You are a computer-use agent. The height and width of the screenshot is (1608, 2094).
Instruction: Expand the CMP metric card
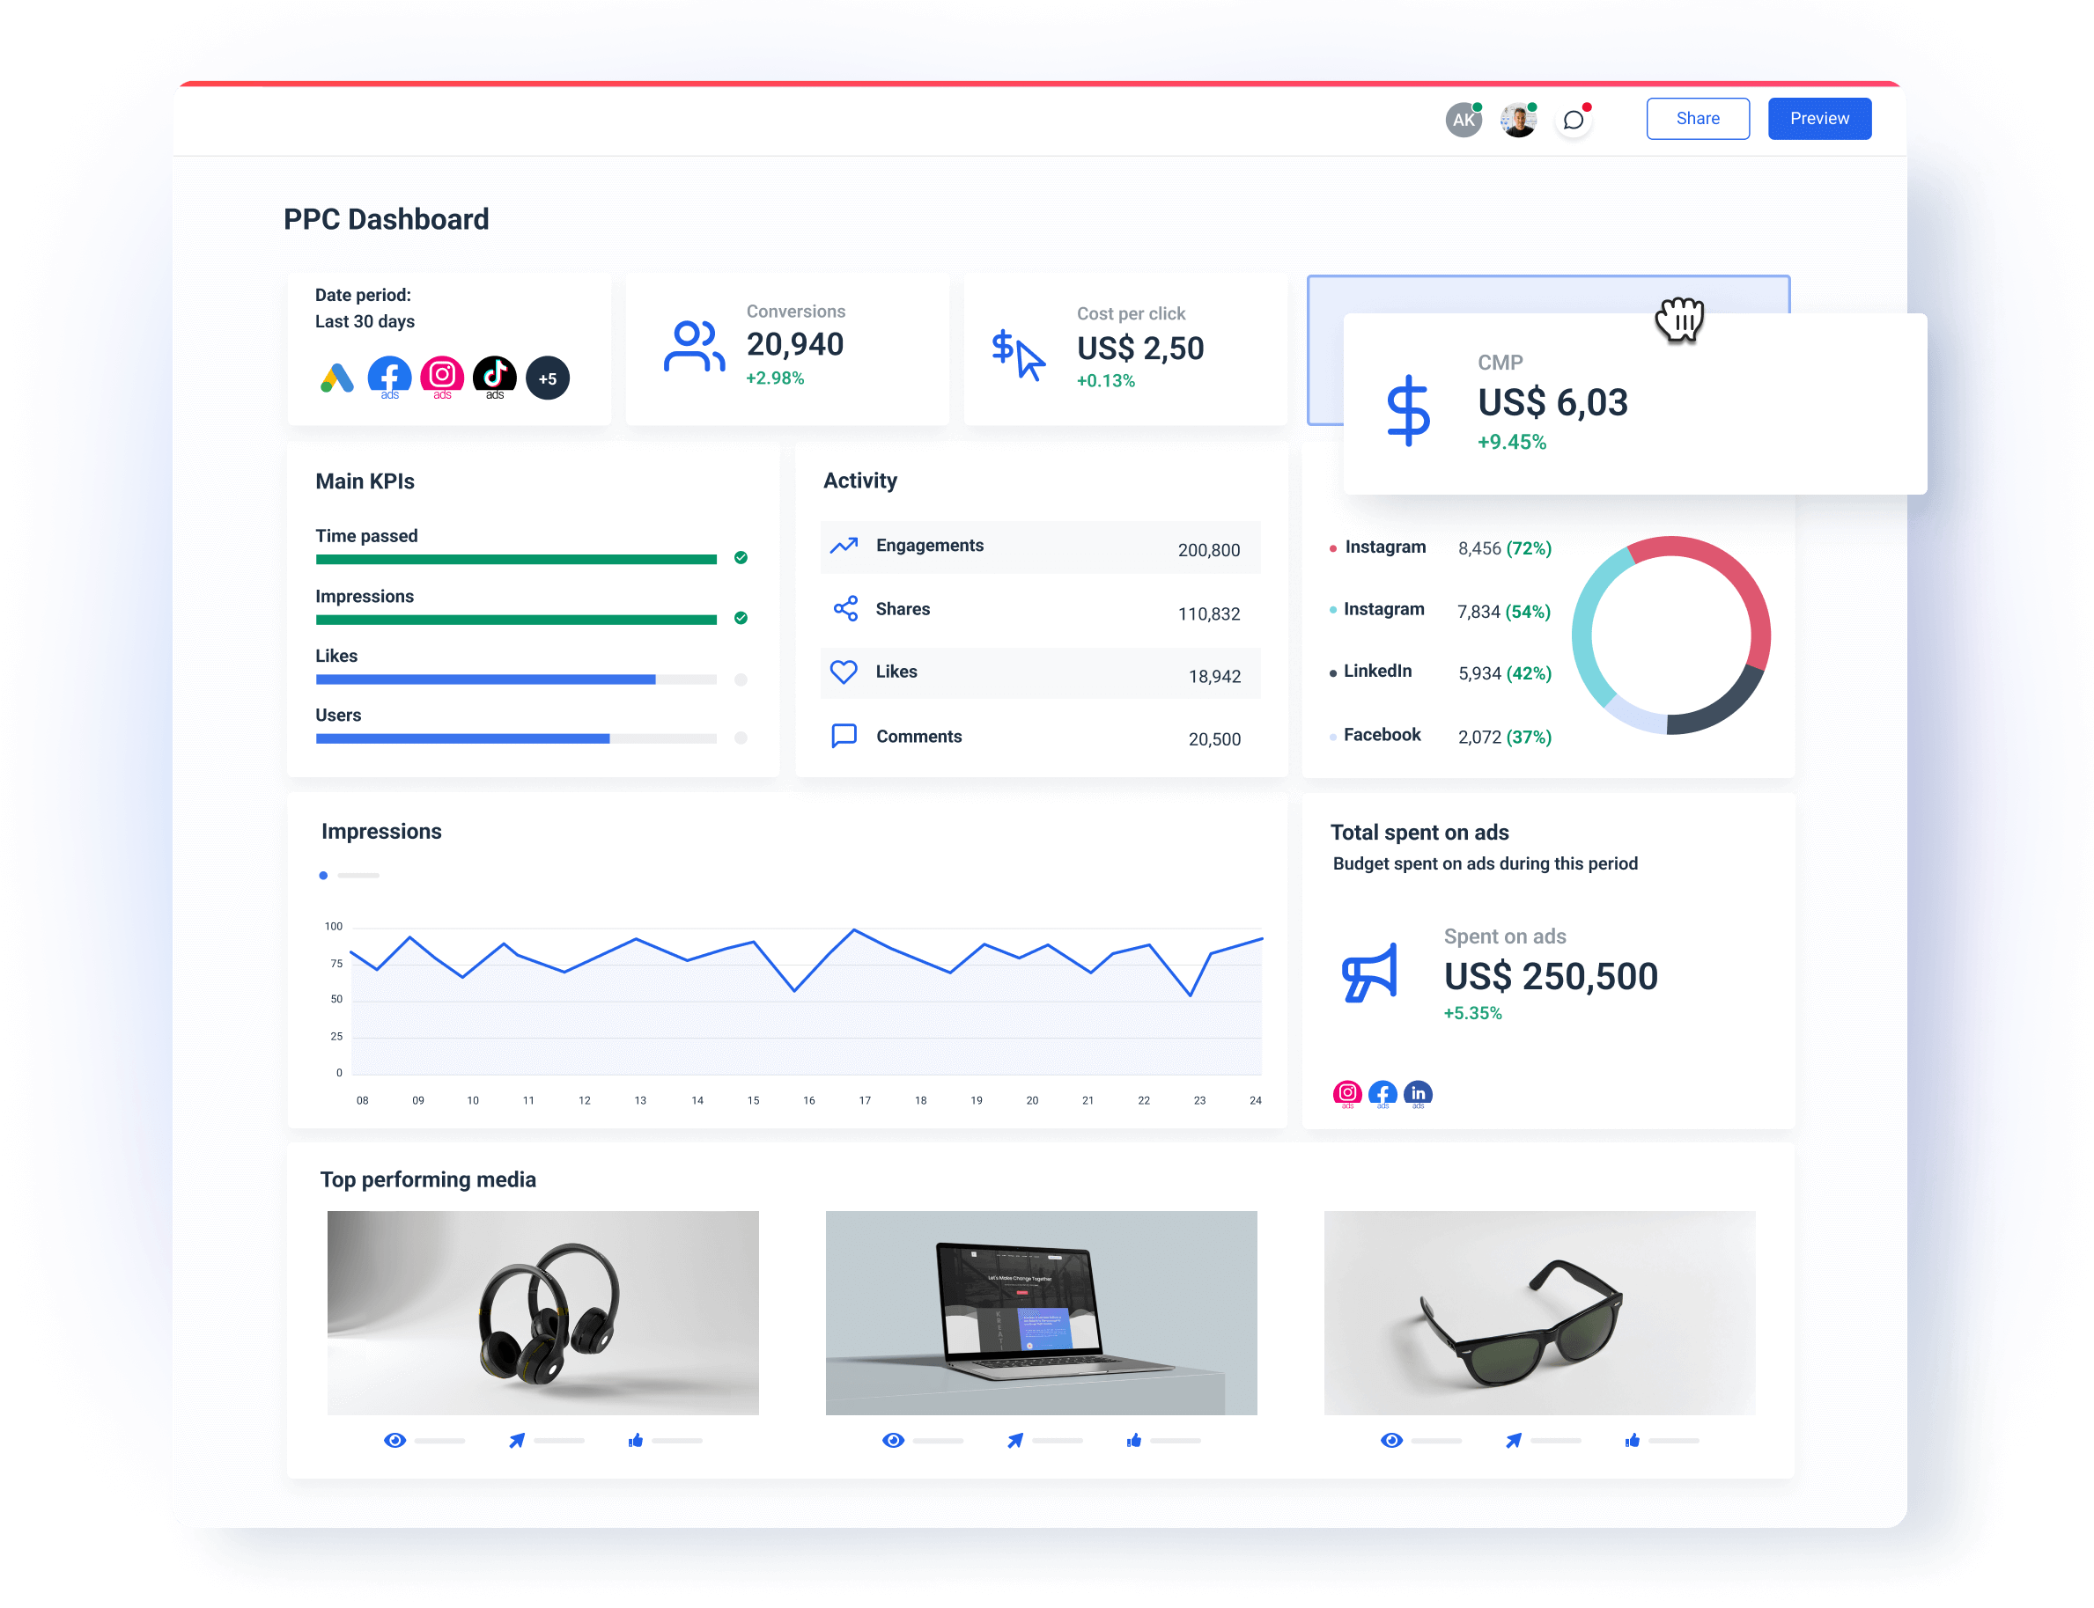[x=1634, y=402]
